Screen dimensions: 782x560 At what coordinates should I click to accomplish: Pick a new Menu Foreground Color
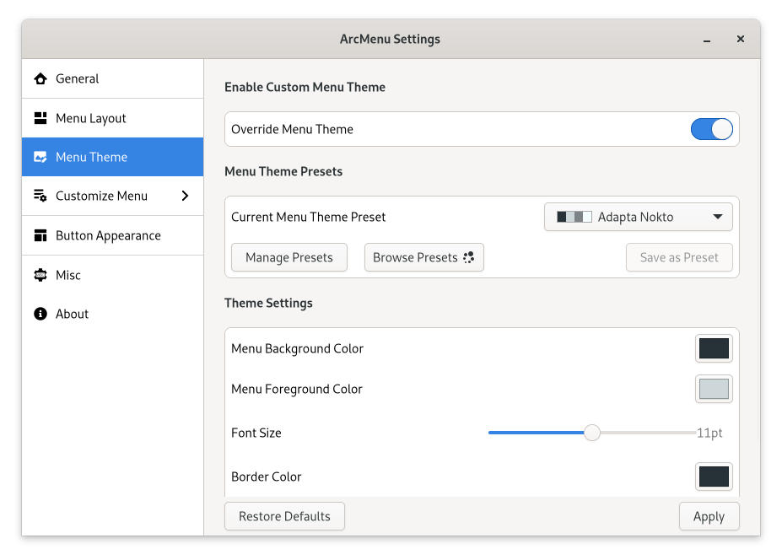point(714,389)
